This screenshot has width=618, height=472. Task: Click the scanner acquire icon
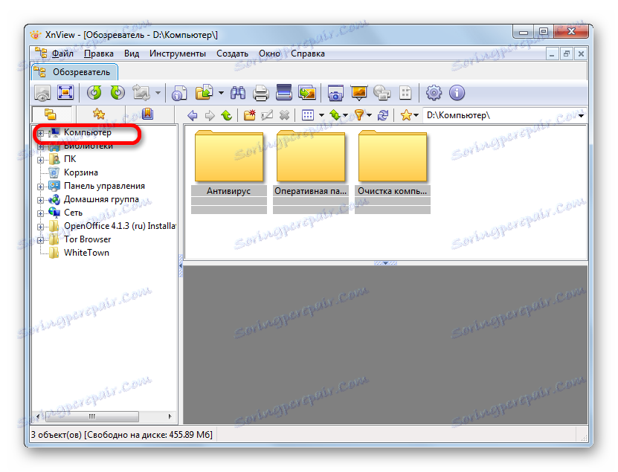[284, 93]
